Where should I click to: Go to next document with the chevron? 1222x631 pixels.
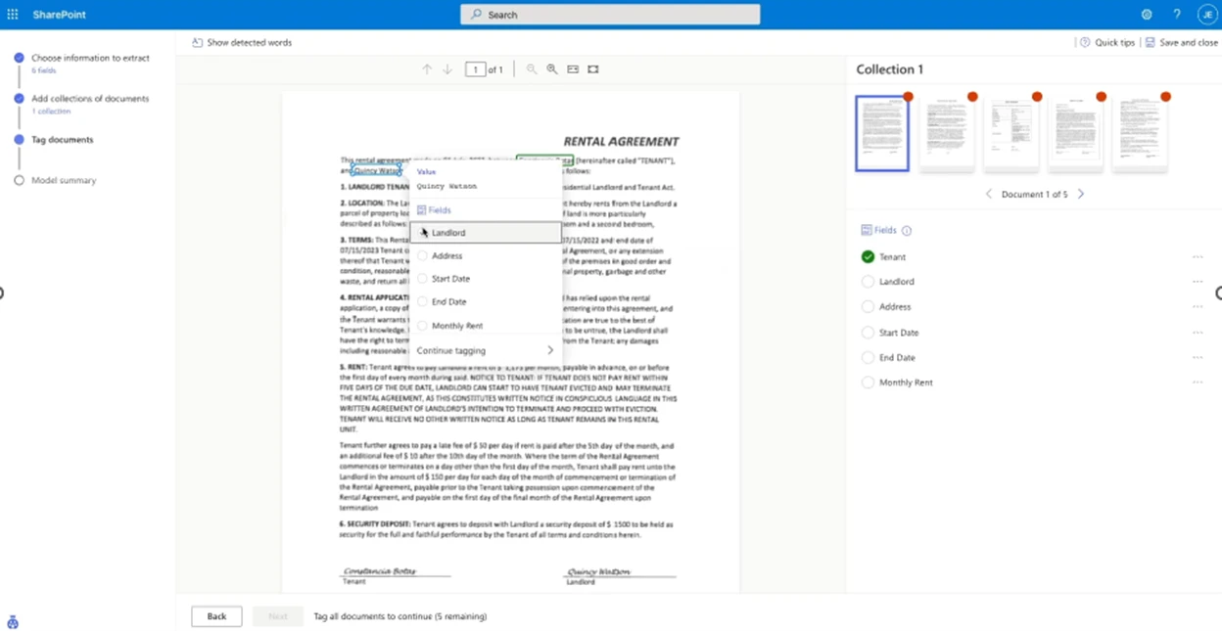point(1080,194)
